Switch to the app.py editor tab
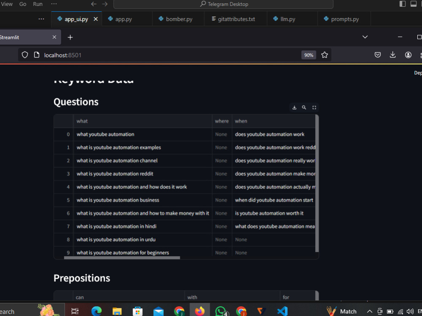This screenshot has height=316, width=422. (x=127, y=19)
